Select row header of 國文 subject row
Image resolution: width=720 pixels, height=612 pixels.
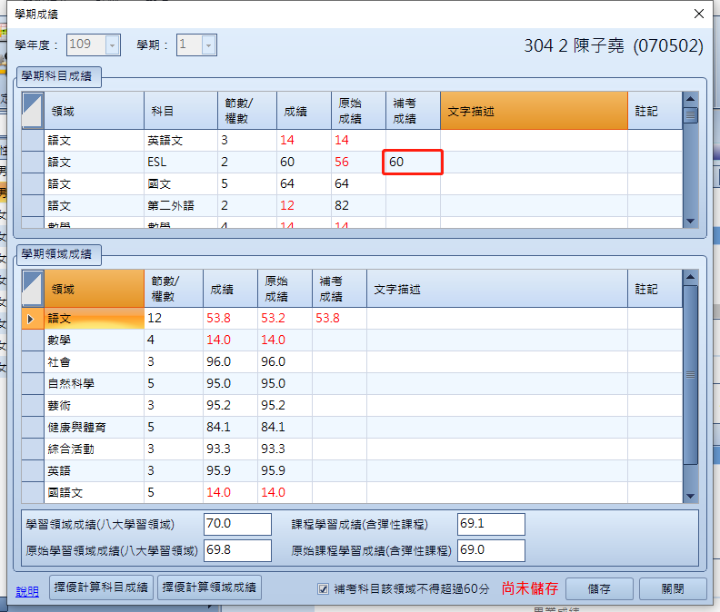point(33,184)
